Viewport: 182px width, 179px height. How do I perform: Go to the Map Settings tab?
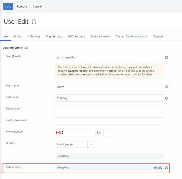[x=54, y=36]
